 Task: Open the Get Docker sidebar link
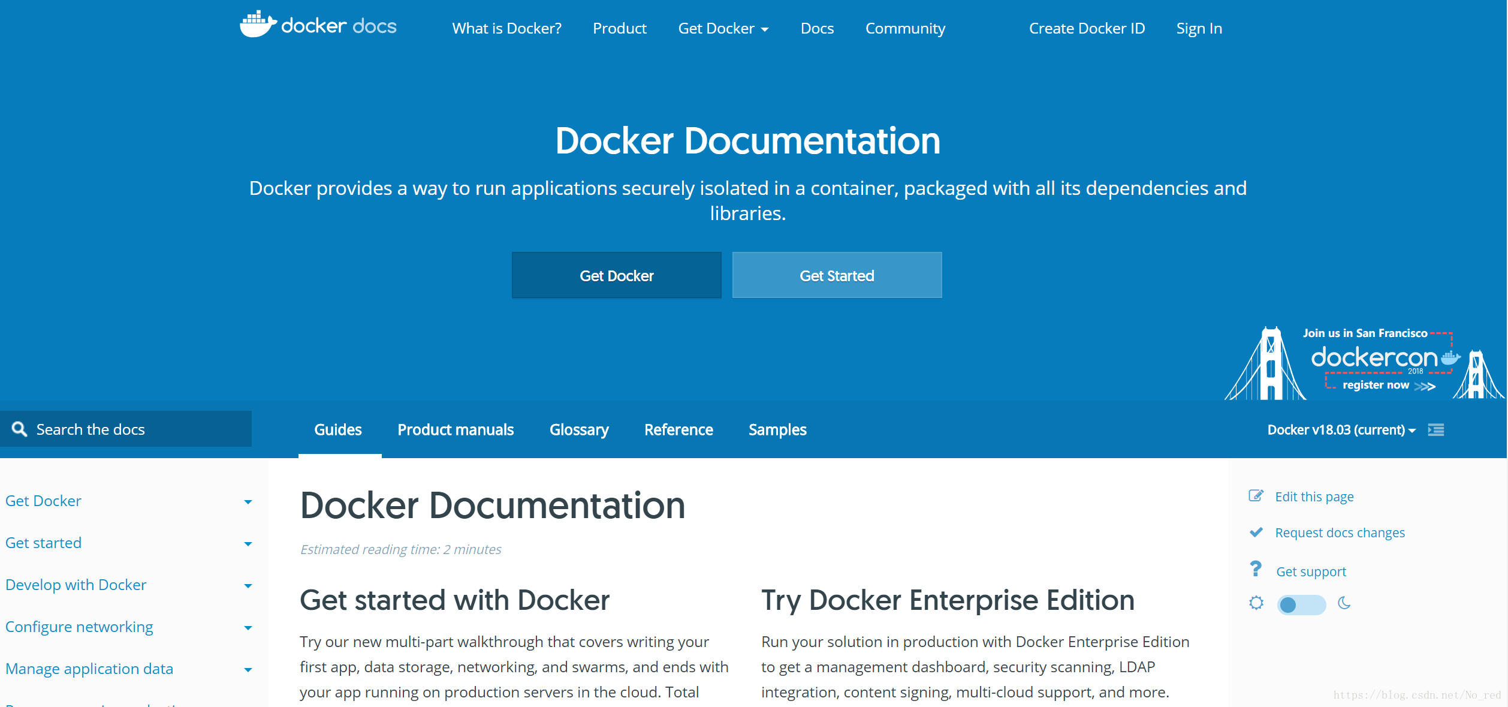click(43, 501)
